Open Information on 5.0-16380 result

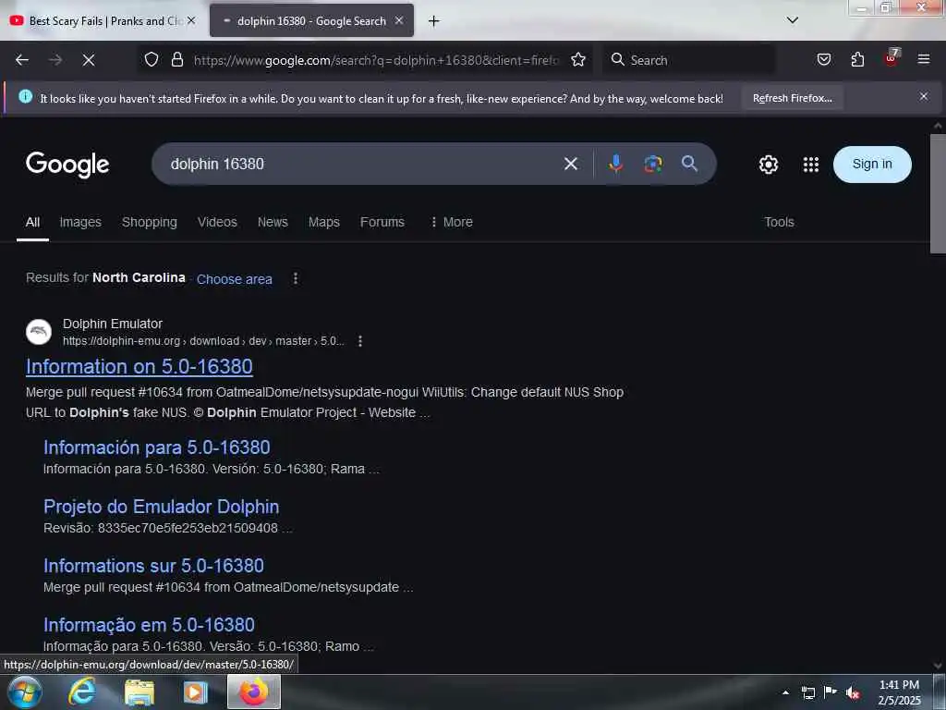(139, 366)
